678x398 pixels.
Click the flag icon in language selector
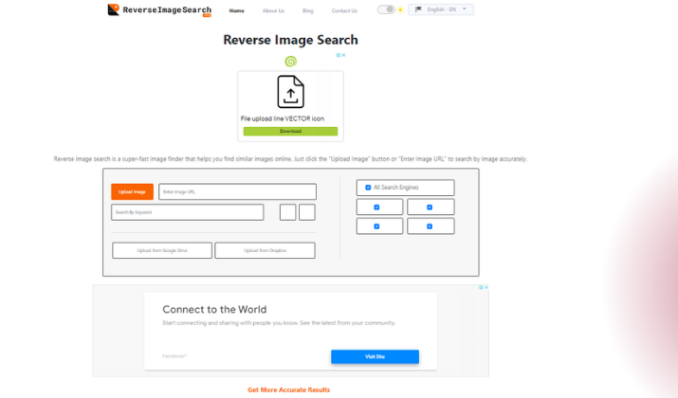point(418,9)
